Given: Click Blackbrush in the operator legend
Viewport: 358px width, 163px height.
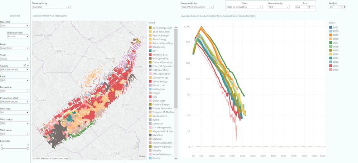Looking at the screenshot, I should 157,47.
